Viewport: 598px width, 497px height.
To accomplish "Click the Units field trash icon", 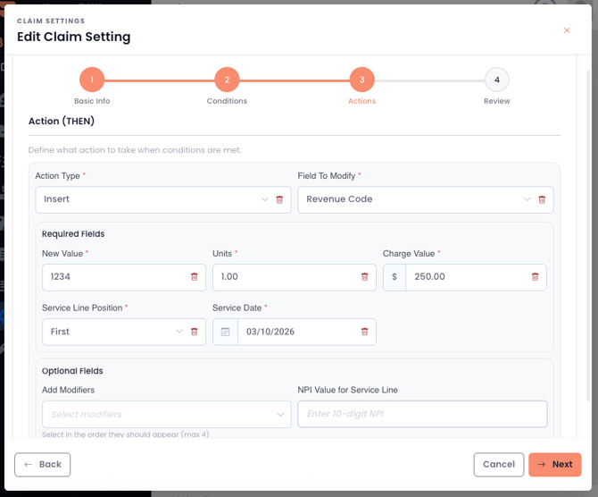I will pos(364,277).
